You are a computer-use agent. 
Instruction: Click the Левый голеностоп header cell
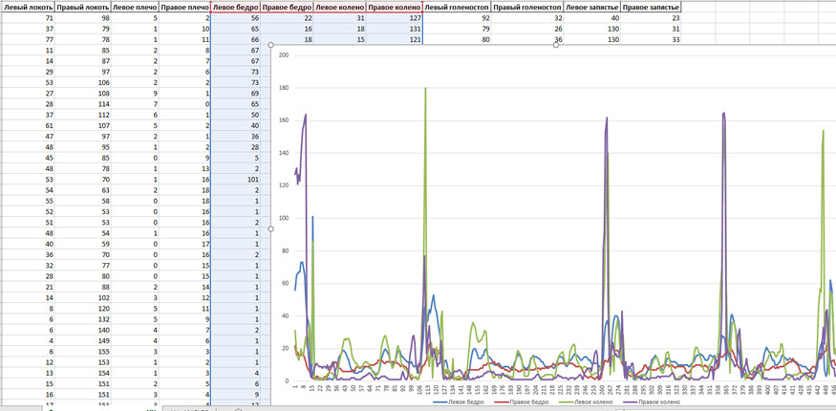457,7
